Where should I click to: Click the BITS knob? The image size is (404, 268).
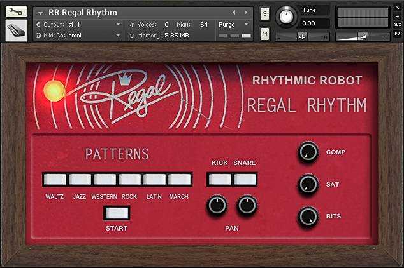pyautogui.click(x=308, y=217)
